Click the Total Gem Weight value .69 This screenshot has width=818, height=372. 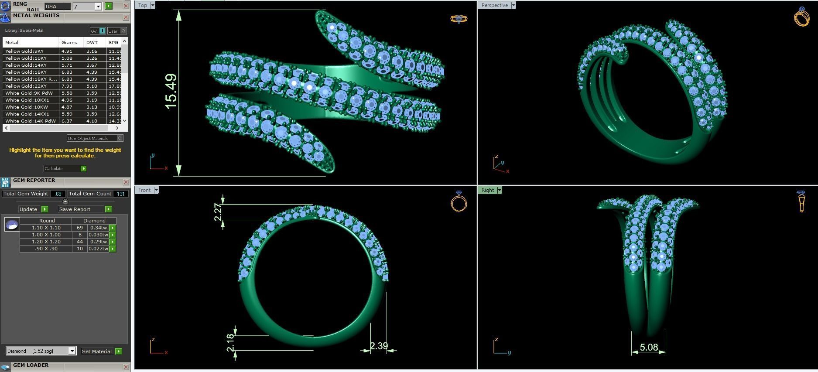(x=58, y=194)
